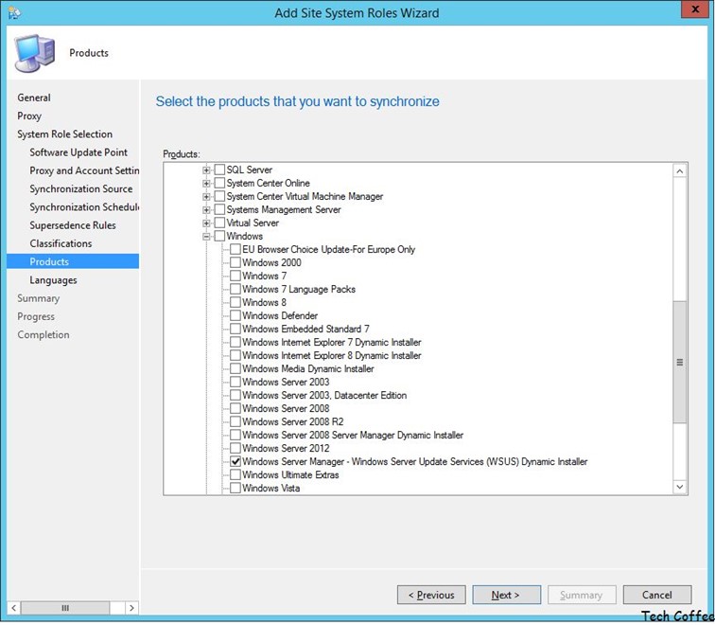The height and width of the screenshot is (625, 715).
Task: Click the wizard icon in the title bar
Action: point(13,12)
